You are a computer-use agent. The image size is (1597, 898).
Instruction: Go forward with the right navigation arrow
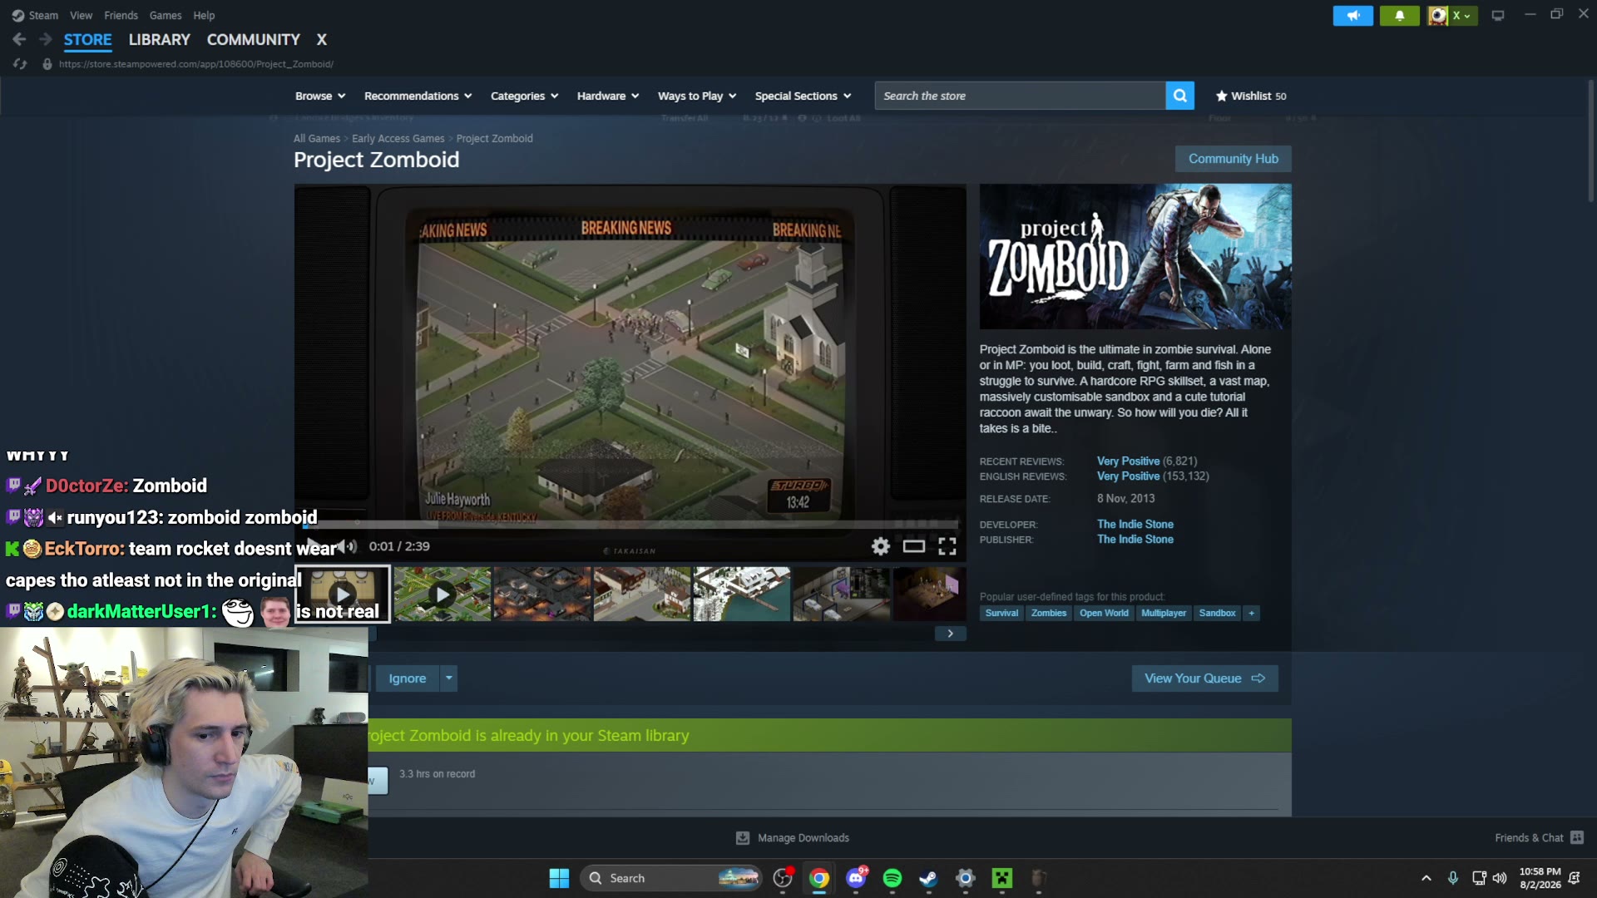pyautogui.click(x=46, y=39)
